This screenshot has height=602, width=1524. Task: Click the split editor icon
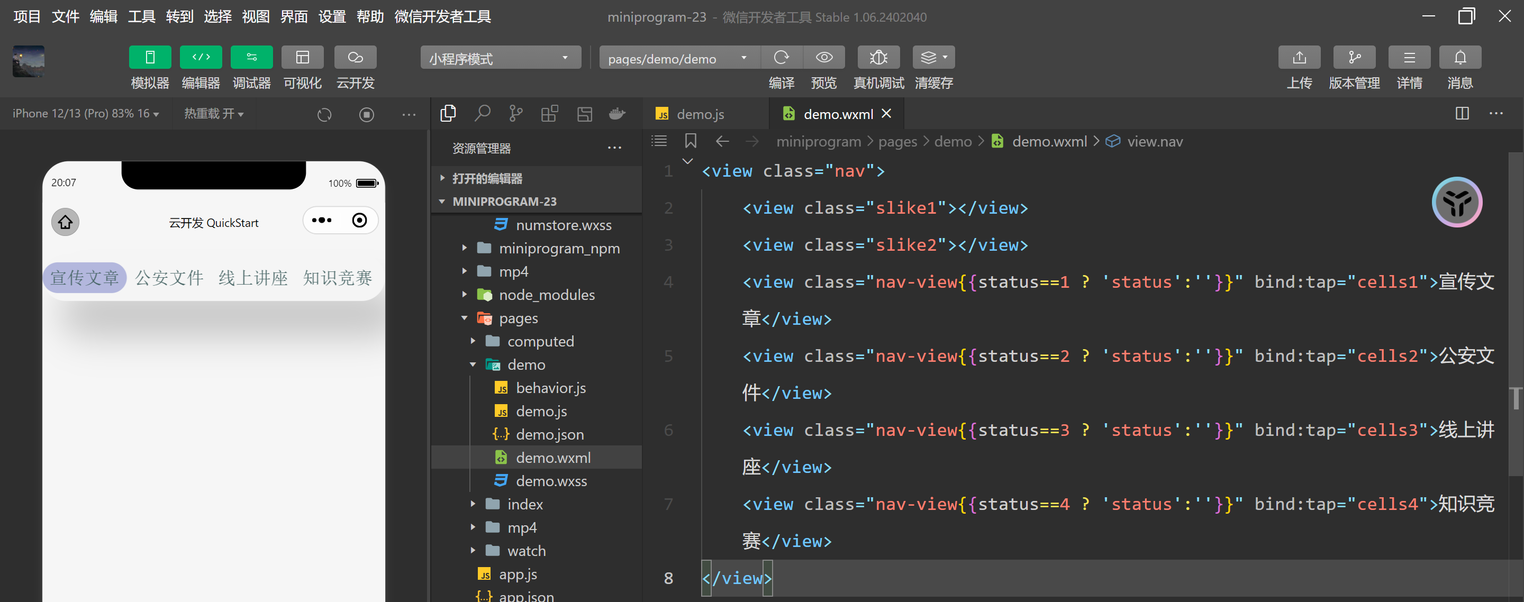[1462, 114]
